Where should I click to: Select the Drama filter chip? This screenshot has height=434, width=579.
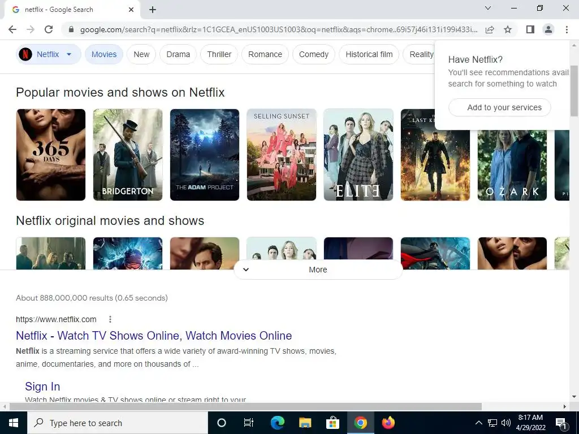[178, 54]
